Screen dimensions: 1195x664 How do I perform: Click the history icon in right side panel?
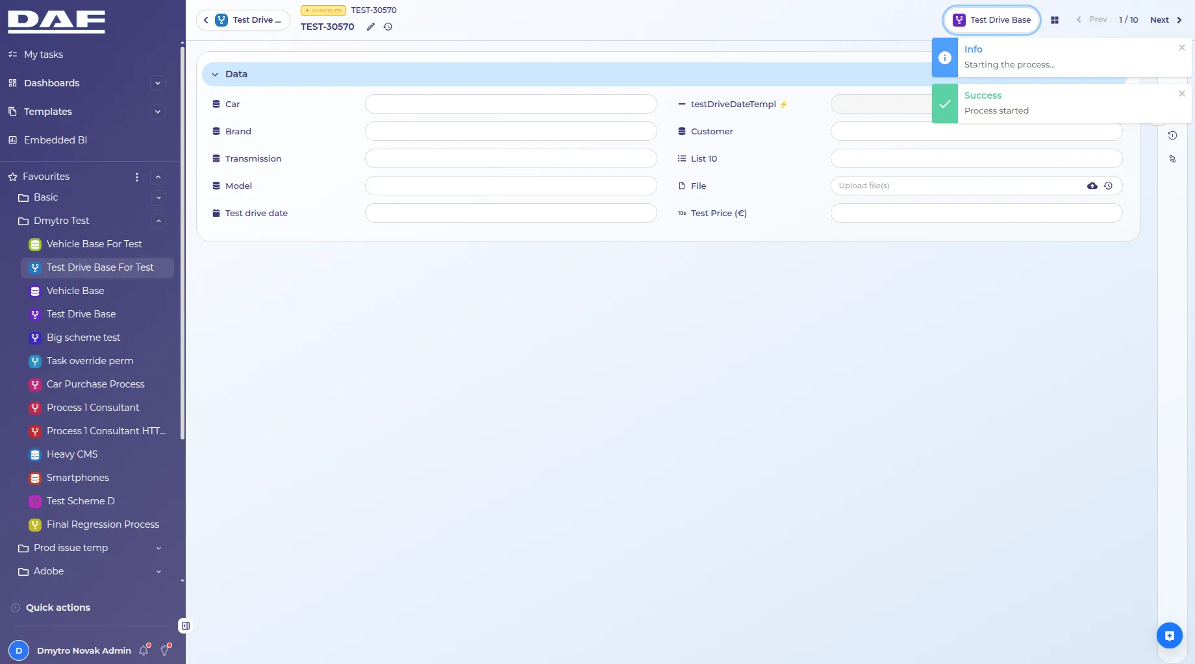point(1172,136)
